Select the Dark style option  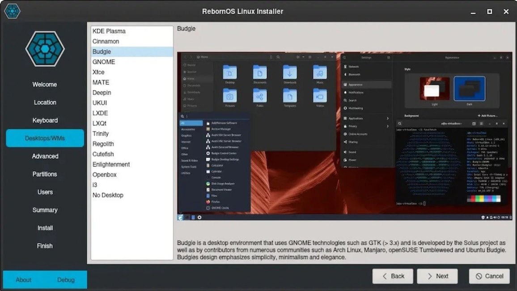coord(469,89)
